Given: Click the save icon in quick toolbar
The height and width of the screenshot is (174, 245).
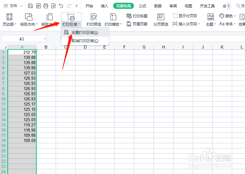Looking at the screenshot, I should coord(30,6).
